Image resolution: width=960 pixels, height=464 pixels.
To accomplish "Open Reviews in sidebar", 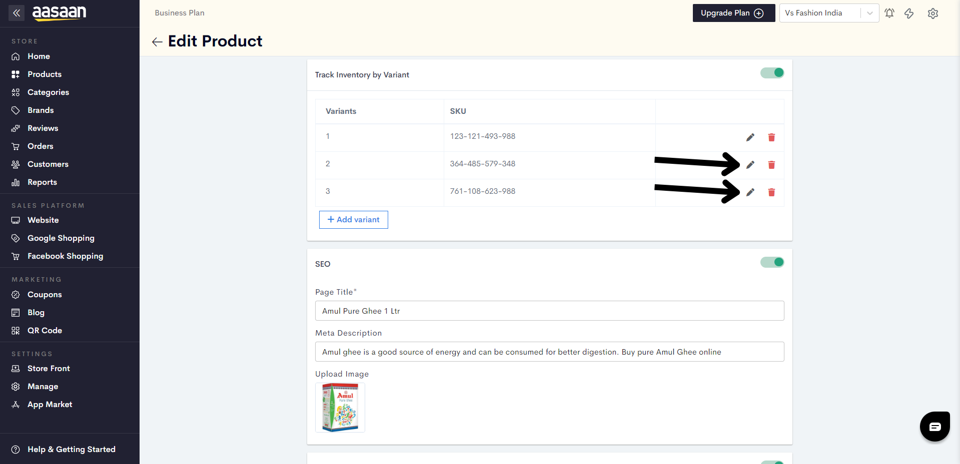I will click(x=43, y=128).
